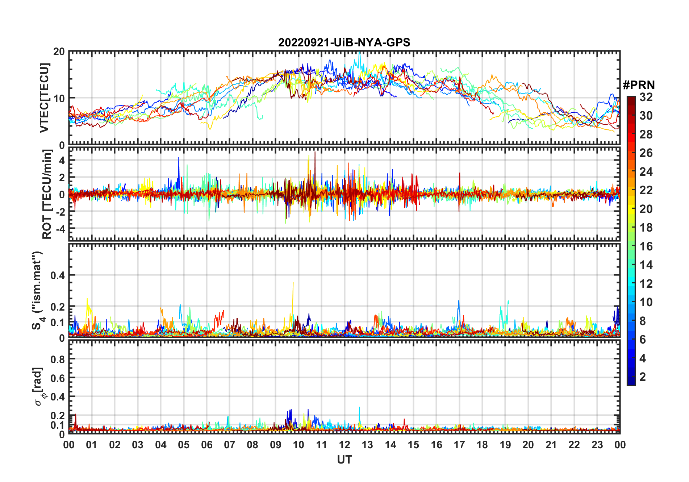Click the plot title 20220921-UiB-NYA-GPS
Screen dimensions: 689x482
click(344, 43)
